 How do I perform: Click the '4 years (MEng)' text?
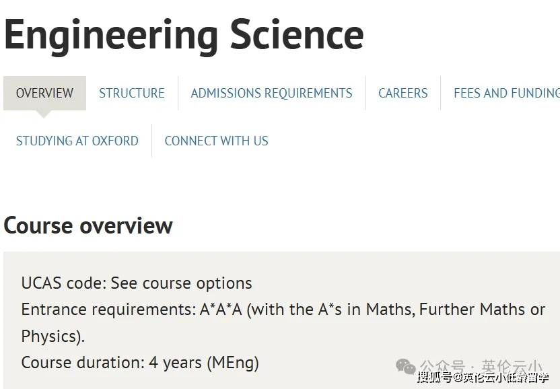click(204, 363)
